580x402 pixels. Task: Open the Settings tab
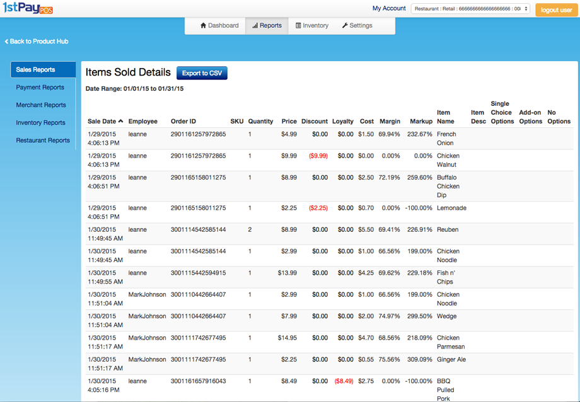click(x=357, y=25)
